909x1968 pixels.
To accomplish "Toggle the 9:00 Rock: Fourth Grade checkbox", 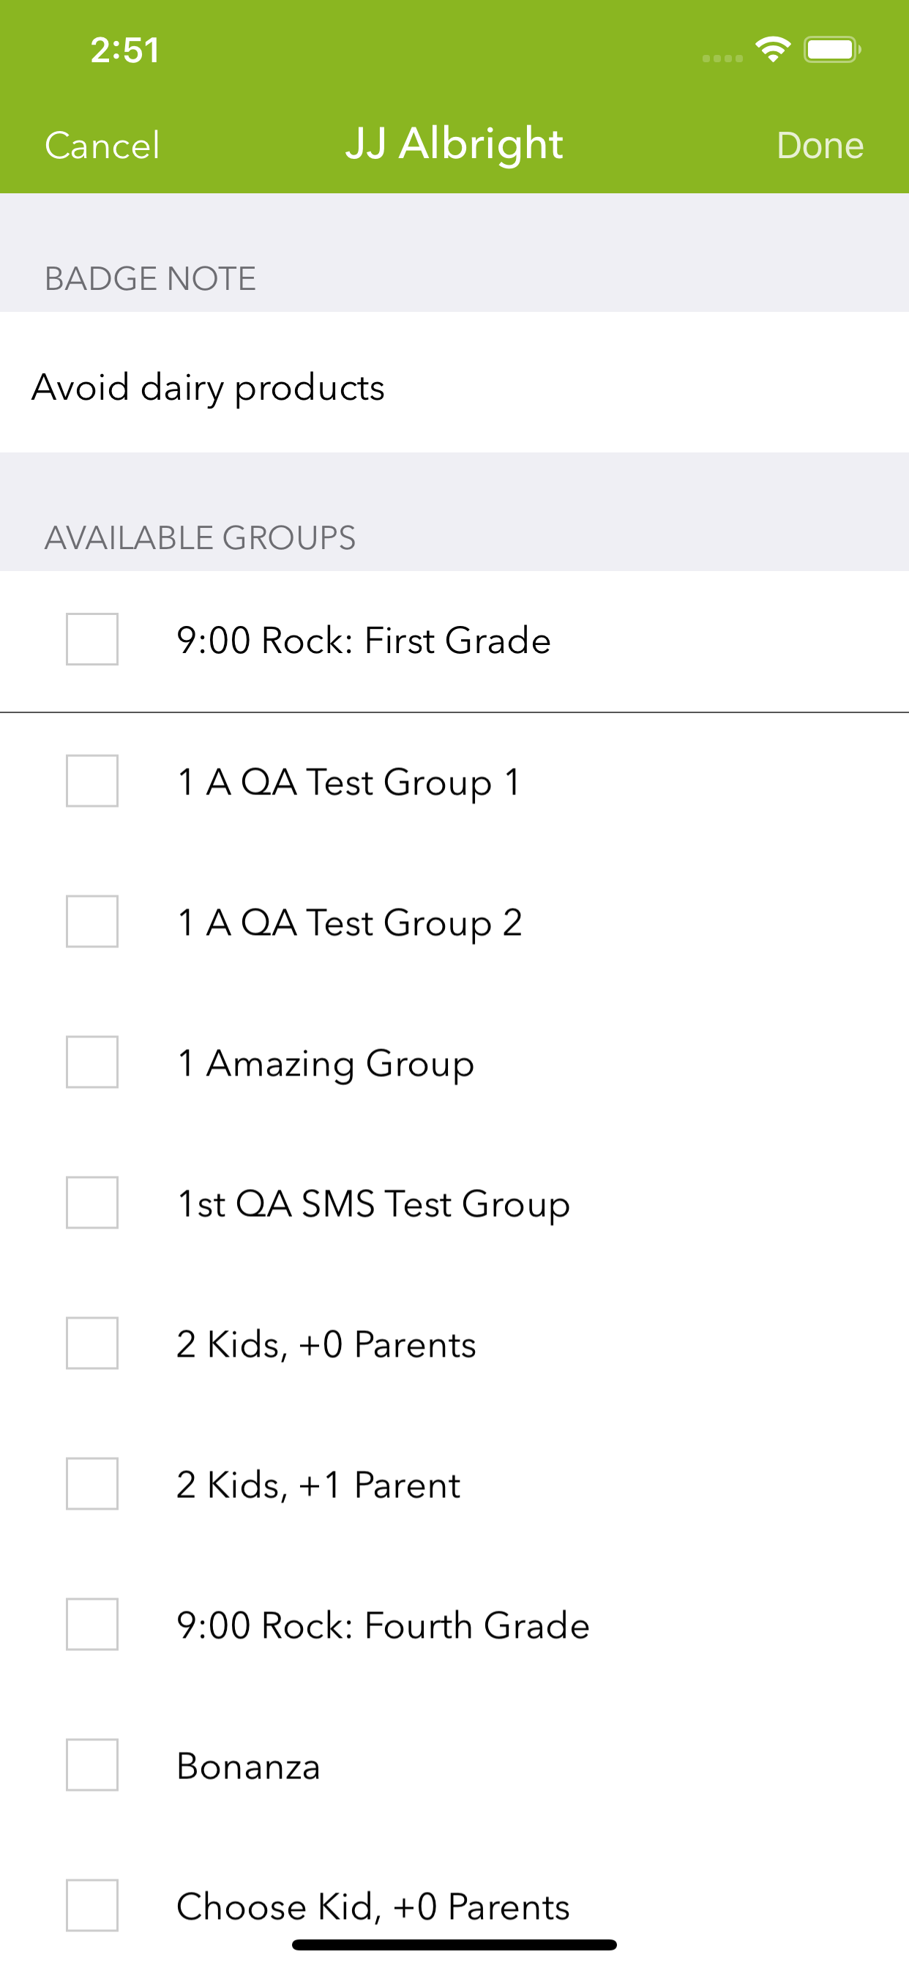I will 91,1624.
